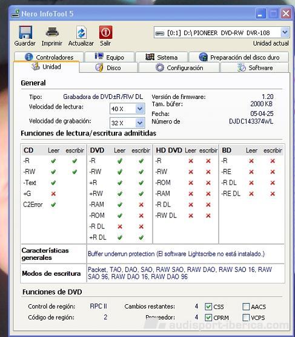Click the Guardar label
This screenshot has width=295, height=337.
pyautogui.click(x=25, y=43)
